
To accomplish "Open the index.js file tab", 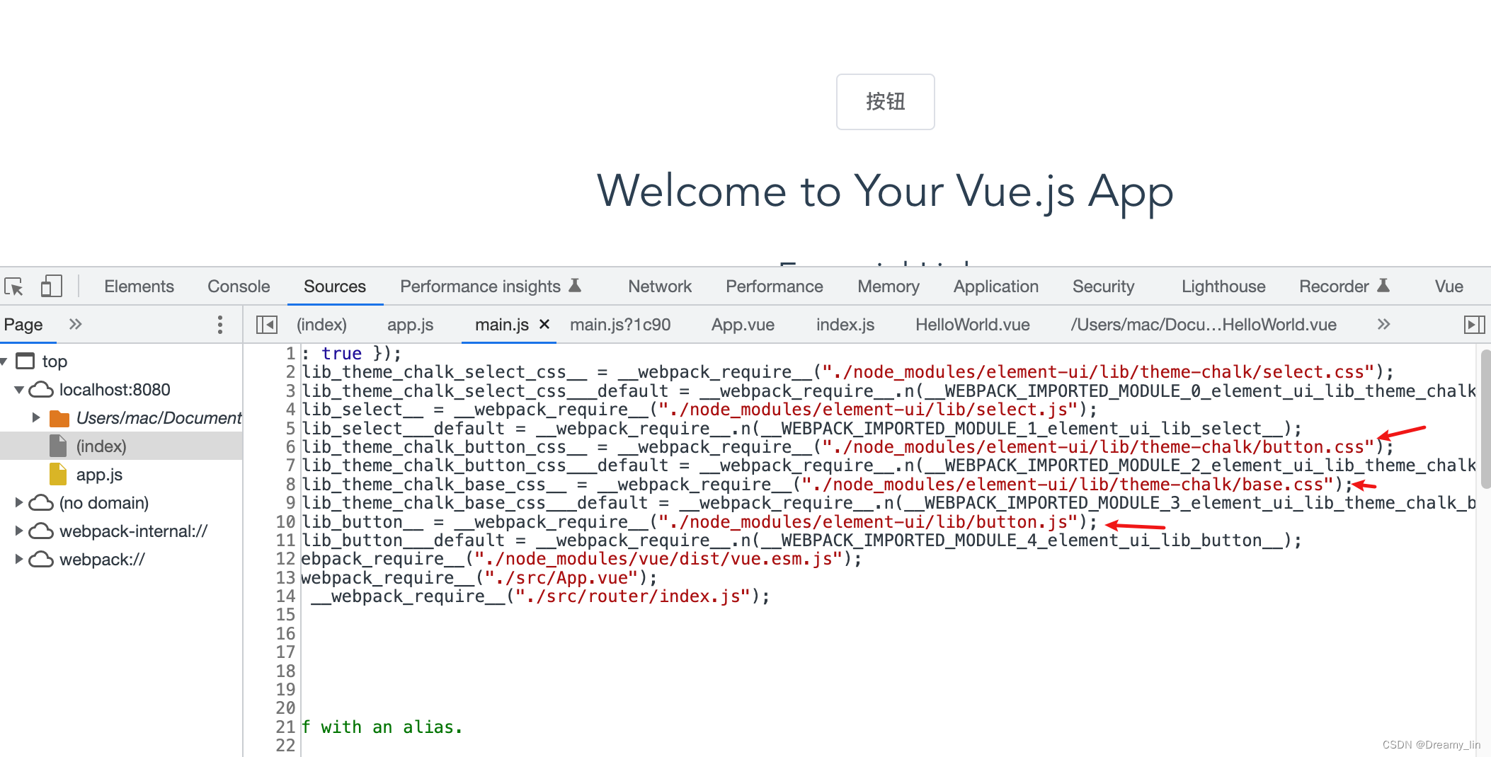I will [x=845, y=325].
